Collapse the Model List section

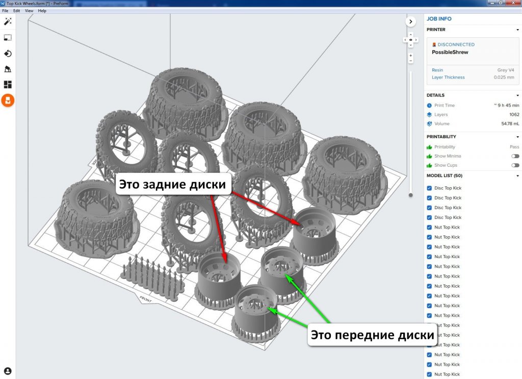click(x=518, y=176)
